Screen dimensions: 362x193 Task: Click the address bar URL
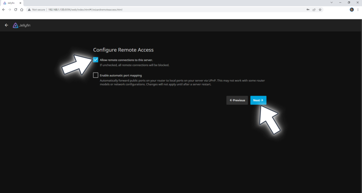[x=85, y=10]
